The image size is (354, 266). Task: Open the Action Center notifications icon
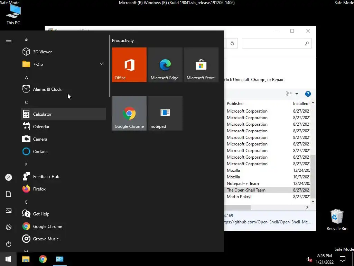[x=343, y=259]
